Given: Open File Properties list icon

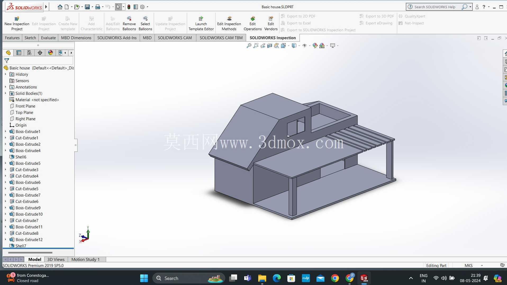Looking at the screenshot, I should 136,7.
